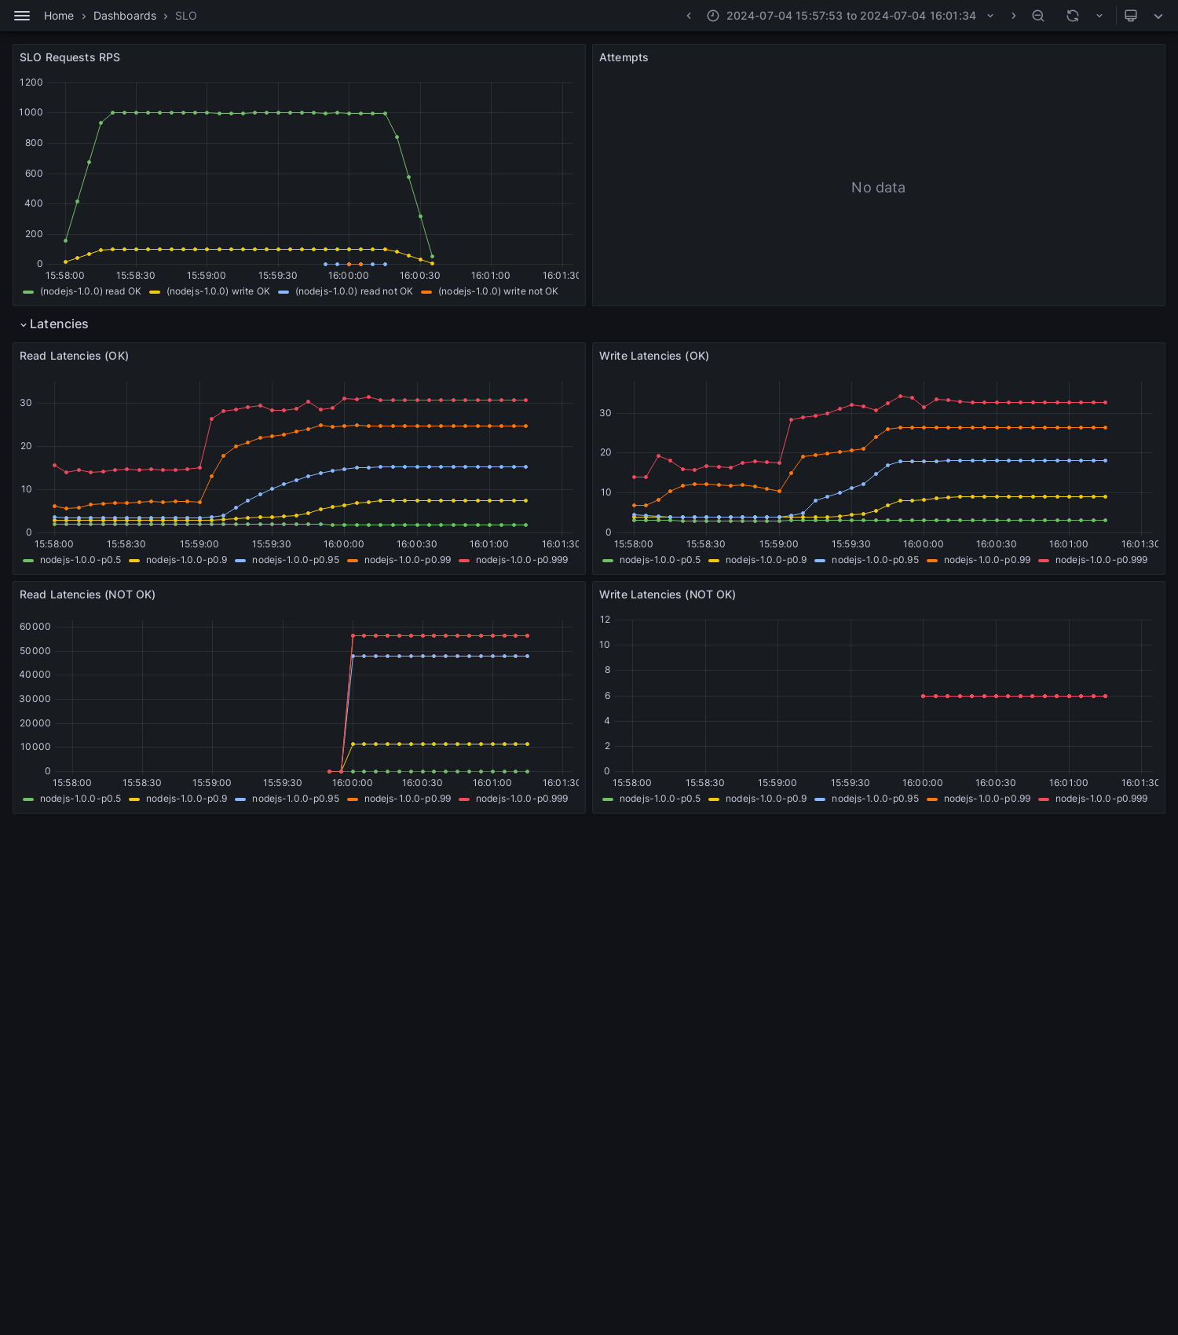
Task: Toggle p0.5 series in Write Latencies (OK)
Action: click(x=660, y=560)
